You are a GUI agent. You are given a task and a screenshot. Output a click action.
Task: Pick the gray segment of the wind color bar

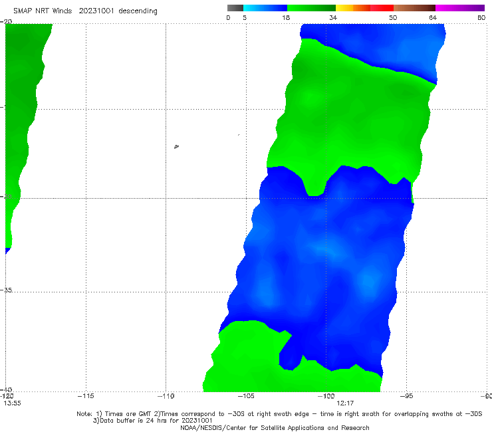pyautogui.click(x=235, y=8)
